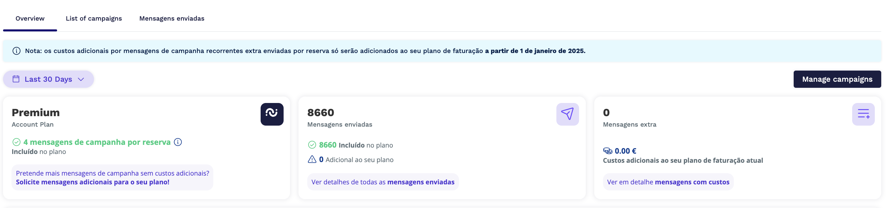
Task: Click the Manage campaigns button
Action: [x=837, y=79]
